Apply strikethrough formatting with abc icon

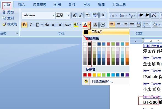click(x=47, y=25)
